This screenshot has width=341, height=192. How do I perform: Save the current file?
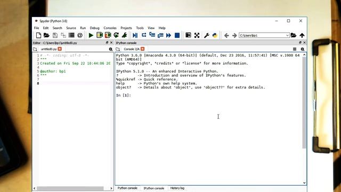(55, 35)
